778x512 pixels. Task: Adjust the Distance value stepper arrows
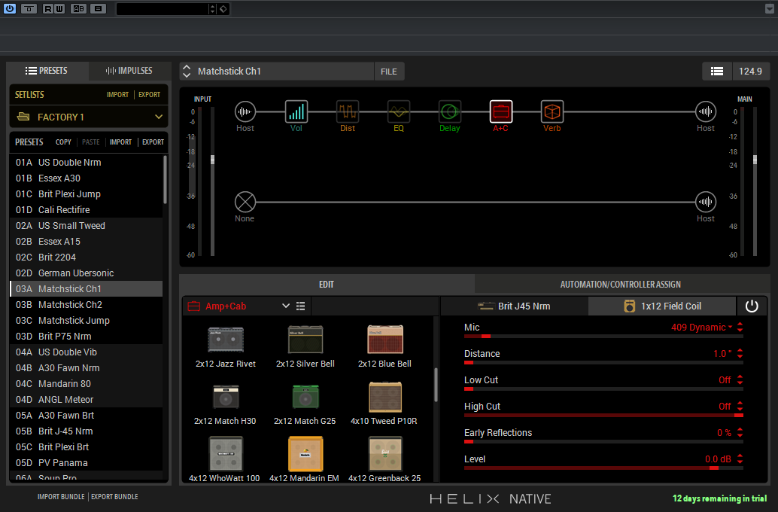pos(740,354)
